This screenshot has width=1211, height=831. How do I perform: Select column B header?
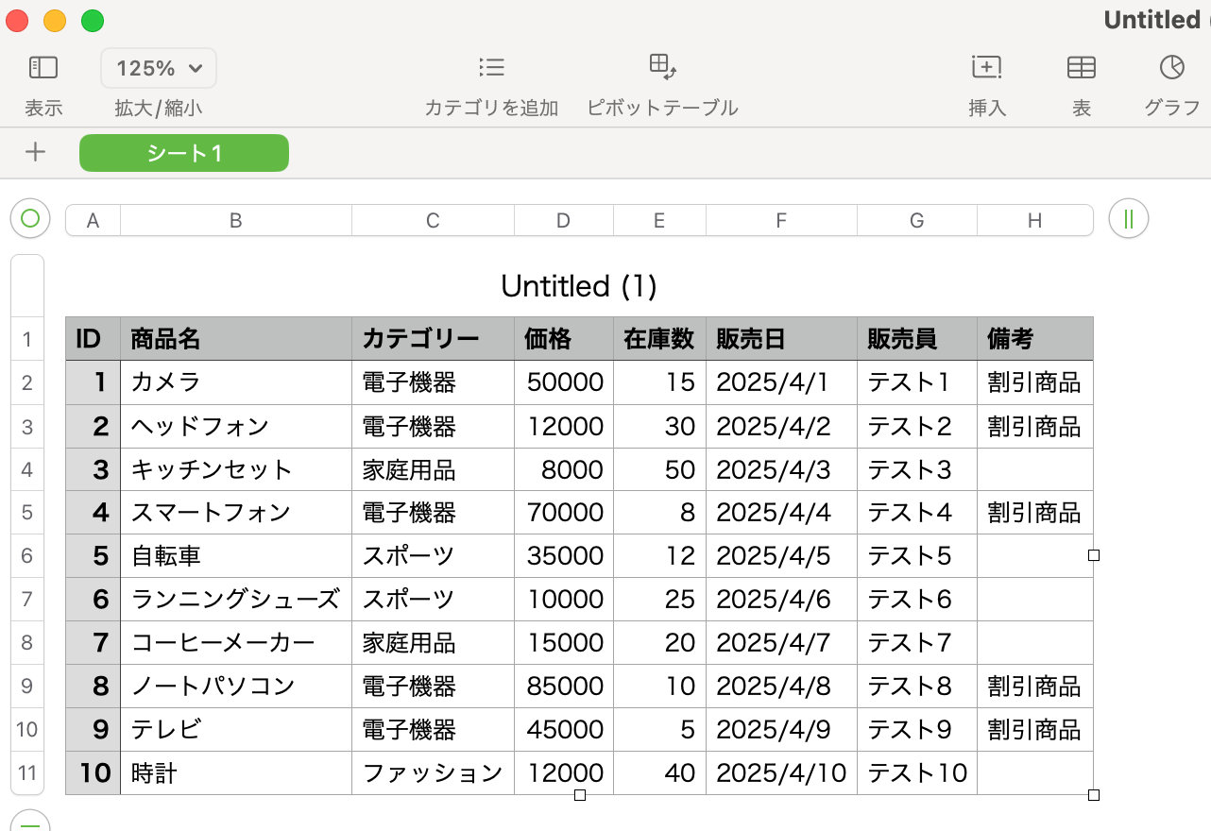click(x=235, y=221)
